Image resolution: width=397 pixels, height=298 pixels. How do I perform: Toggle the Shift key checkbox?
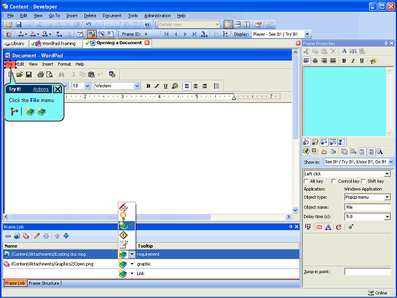tap(364, 181)
